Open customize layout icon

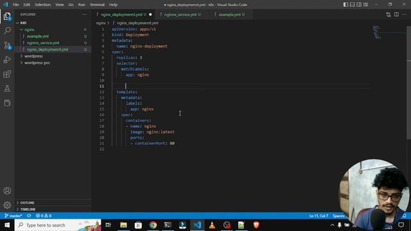click(x=365, y=4)
